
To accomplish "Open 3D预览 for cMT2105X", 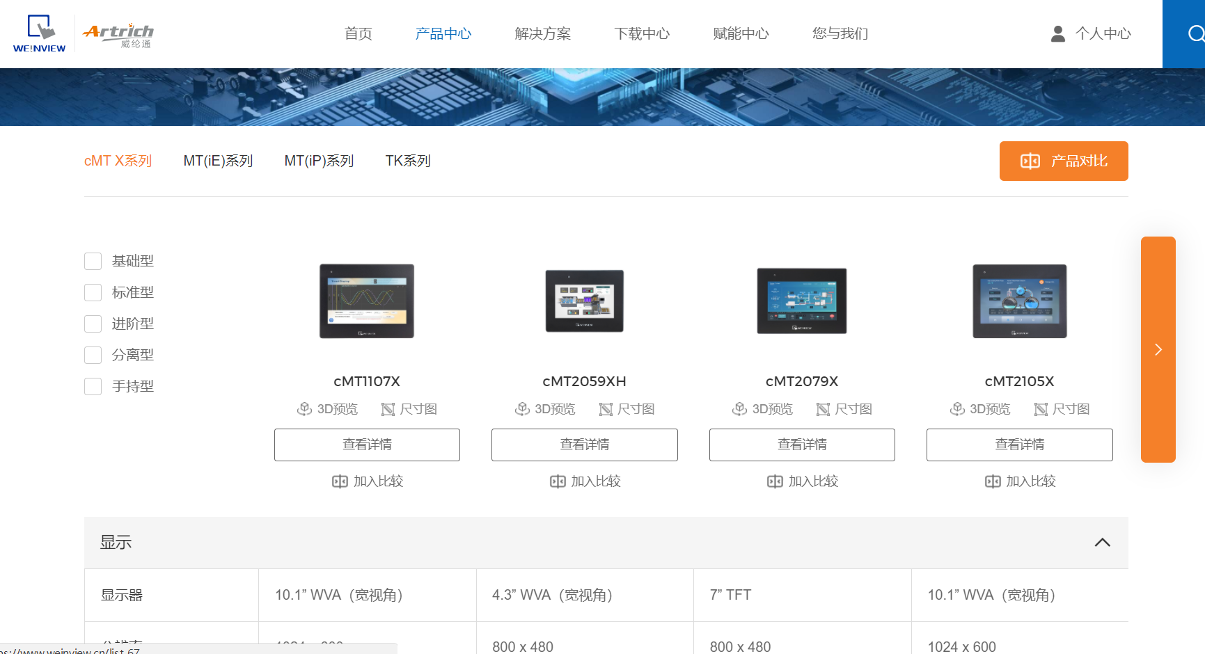I will pos(980,409).
